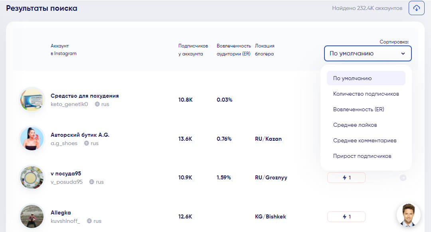Pick 'Среднее комментариев' from sort list

364,140
